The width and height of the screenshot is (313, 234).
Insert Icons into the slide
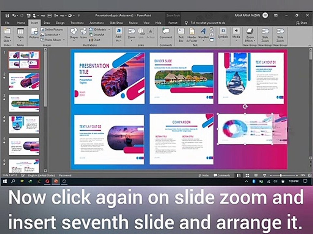(x=83, y=33)
